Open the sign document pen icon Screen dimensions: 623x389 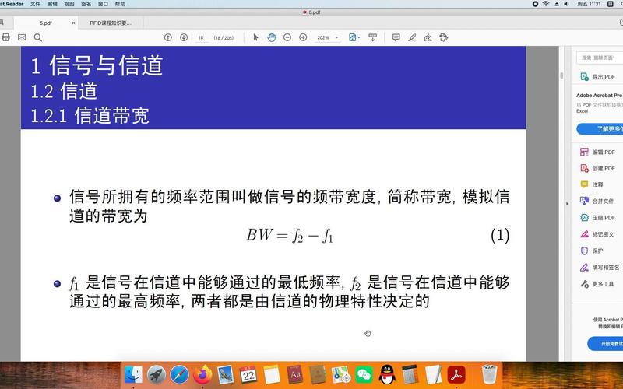(428, 37)
